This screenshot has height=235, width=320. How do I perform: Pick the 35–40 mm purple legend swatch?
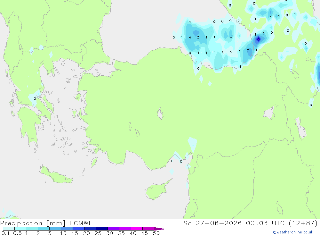125,229
